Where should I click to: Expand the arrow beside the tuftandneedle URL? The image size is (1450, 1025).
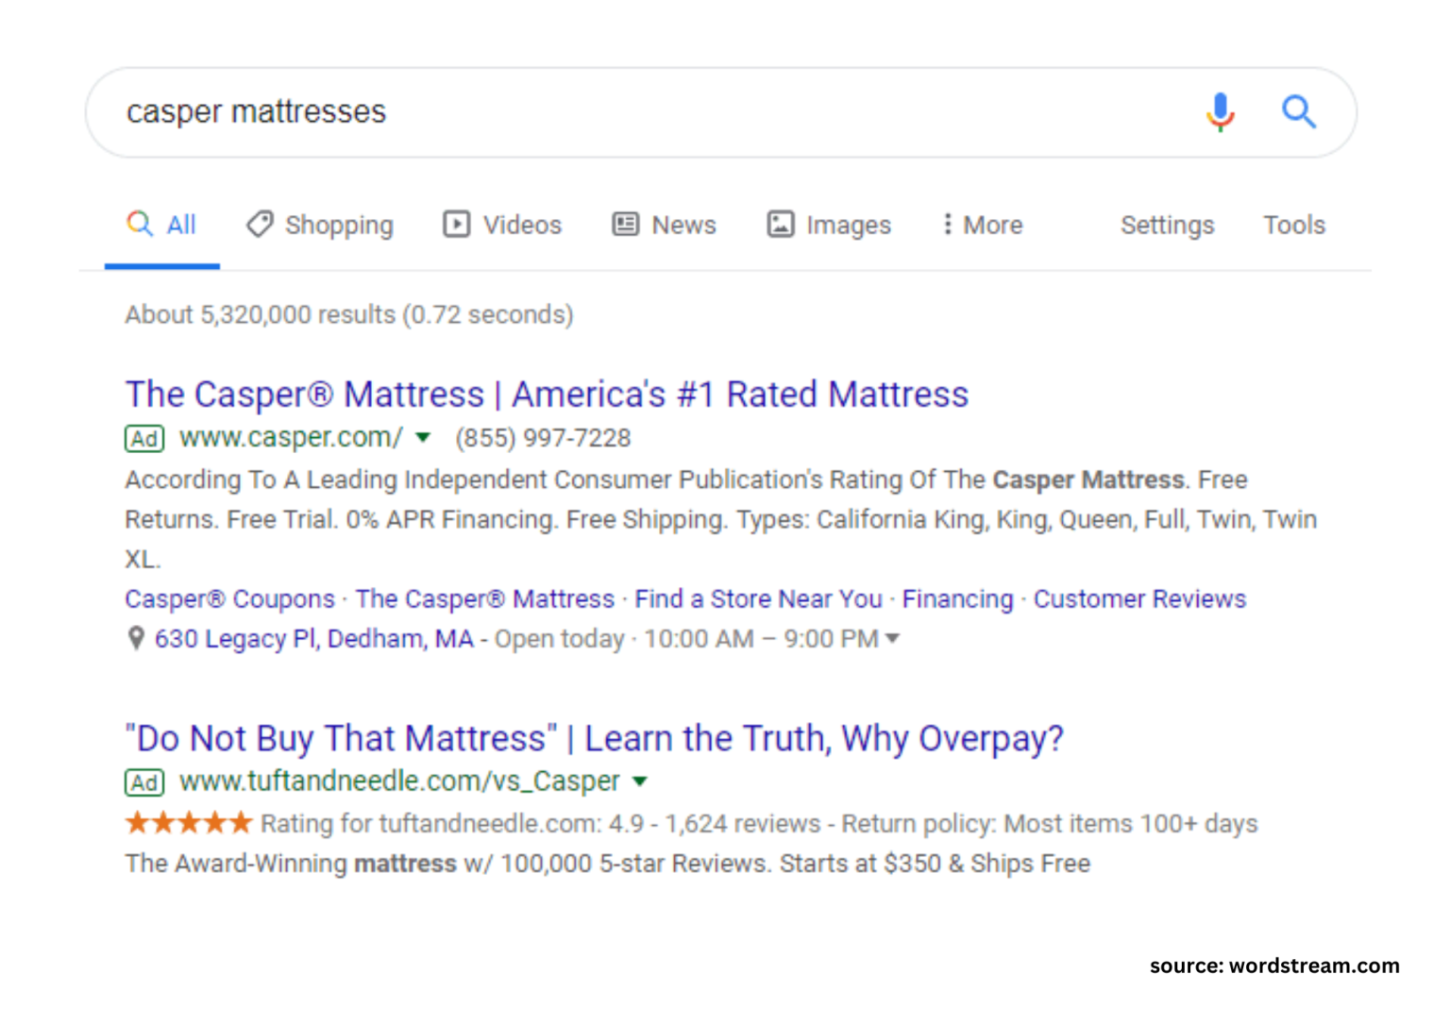(640, 781)
